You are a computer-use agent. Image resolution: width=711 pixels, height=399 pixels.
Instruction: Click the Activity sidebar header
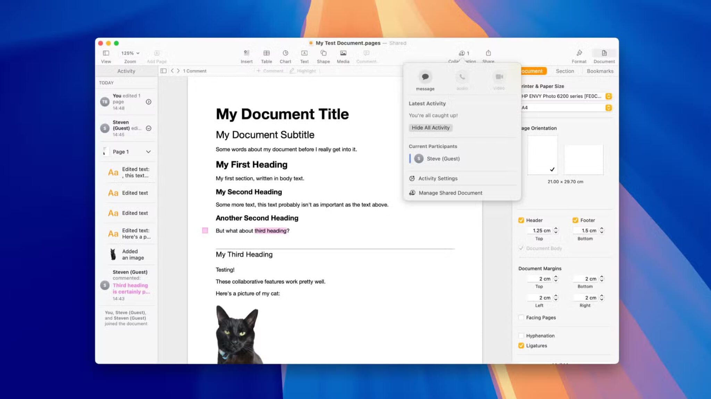pyautogui.click(x=126, y=71)
